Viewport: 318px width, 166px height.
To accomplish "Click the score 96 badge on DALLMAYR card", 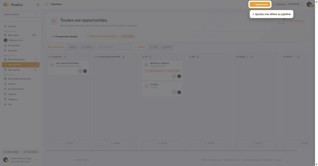I will (x=80, y=71).
